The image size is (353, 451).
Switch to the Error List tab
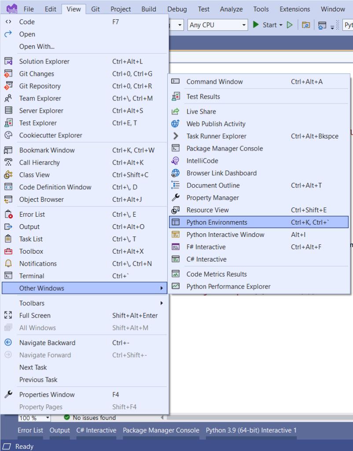(30, 430)
